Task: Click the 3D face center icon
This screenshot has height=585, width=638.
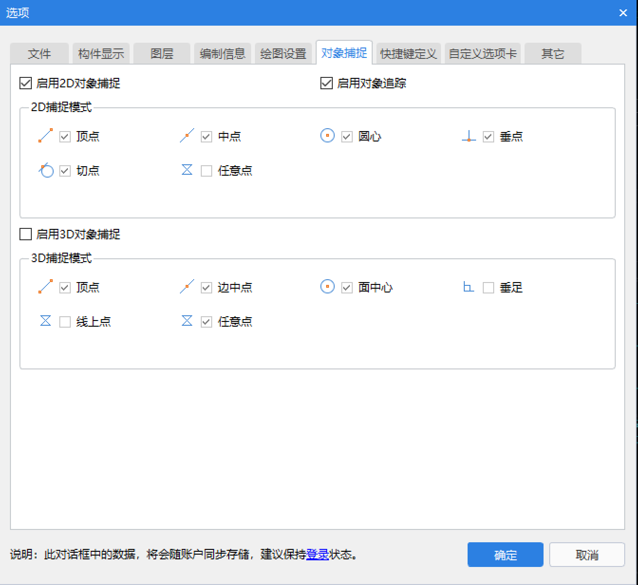Action: (328, 287)
